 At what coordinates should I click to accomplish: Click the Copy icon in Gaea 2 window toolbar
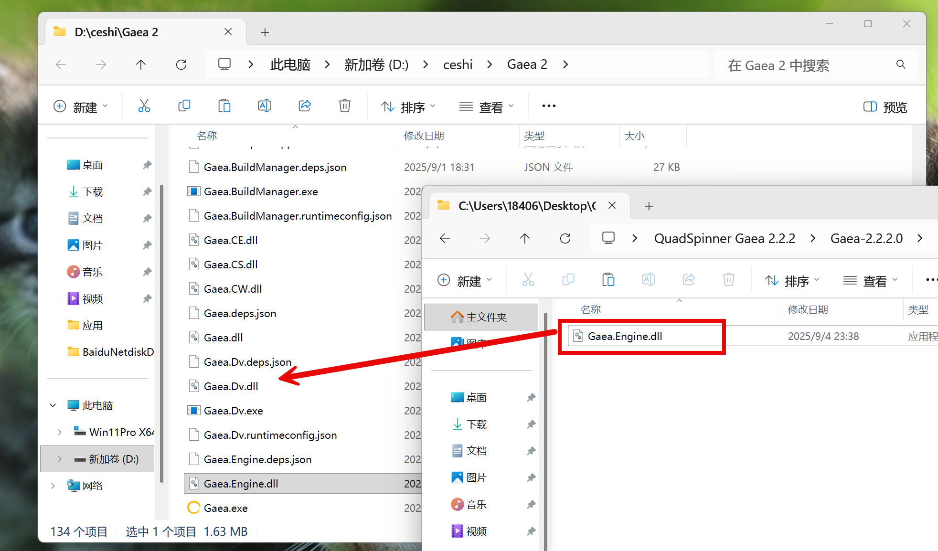tap(184, 106)
